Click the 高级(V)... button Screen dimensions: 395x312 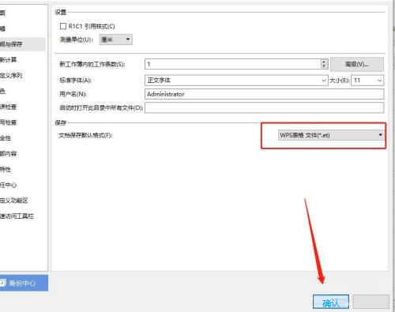click(357, 64)
